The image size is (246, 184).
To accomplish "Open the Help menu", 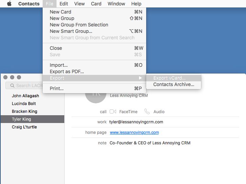I will pos(136,4).
